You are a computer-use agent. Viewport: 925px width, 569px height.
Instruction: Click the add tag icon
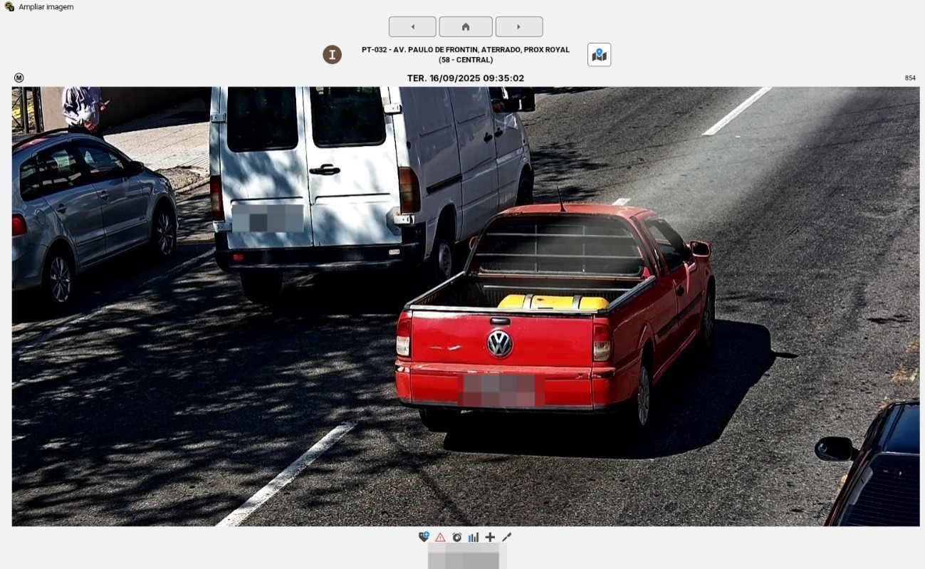pos(424,537)
